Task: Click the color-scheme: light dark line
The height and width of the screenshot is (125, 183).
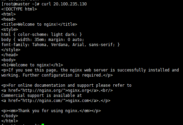Action: point(42,35)
